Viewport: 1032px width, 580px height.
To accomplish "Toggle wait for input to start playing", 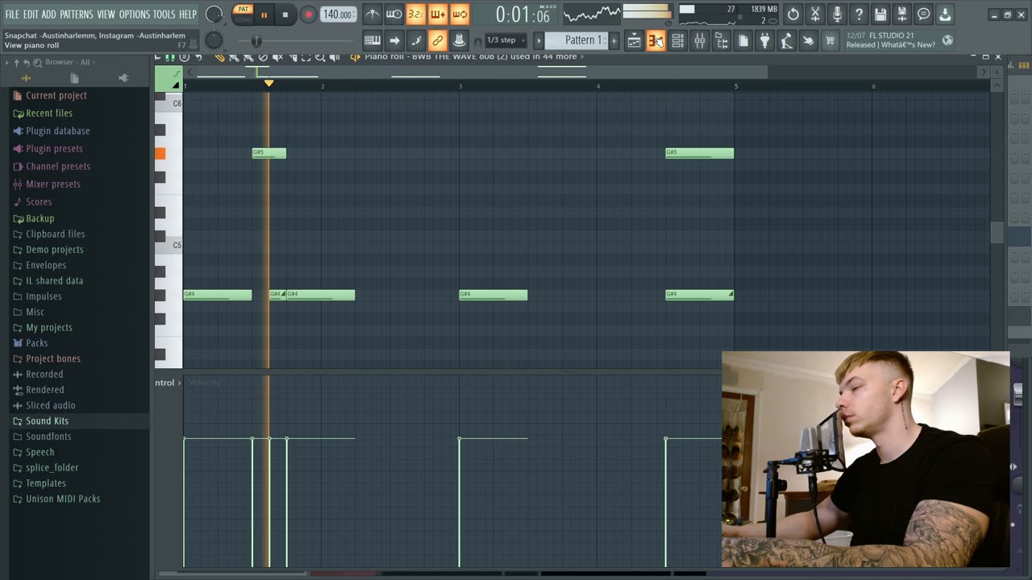I will click(x=393, y=14).
